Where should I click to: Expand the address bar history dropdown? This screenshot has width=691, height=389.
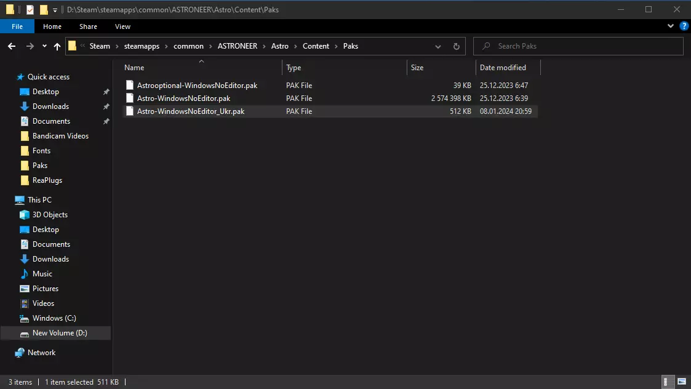pos(437,46)
